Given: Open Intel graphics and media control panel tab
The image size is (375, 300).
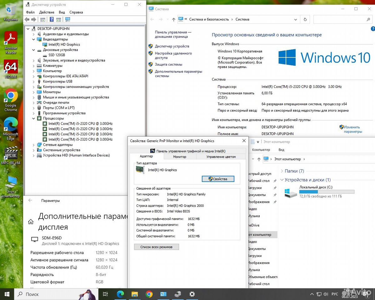Looking at the screenshot, I should coord(188,151).
